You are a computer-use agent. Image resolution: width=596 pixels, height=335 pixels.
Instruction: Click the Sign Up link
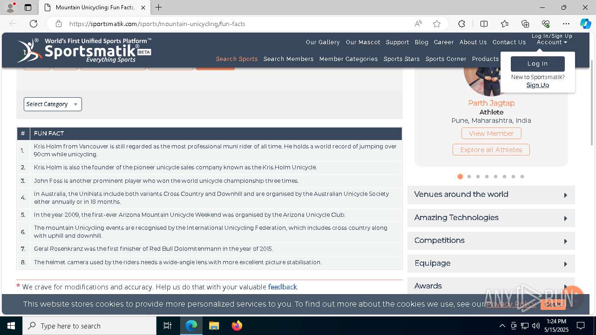click(537, 85)
